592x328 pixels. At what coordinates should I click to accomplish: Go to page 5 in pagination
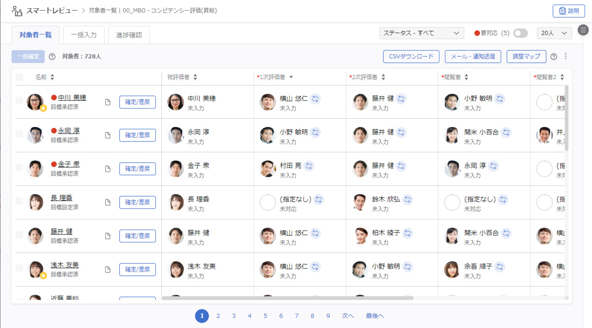(265, 316)
